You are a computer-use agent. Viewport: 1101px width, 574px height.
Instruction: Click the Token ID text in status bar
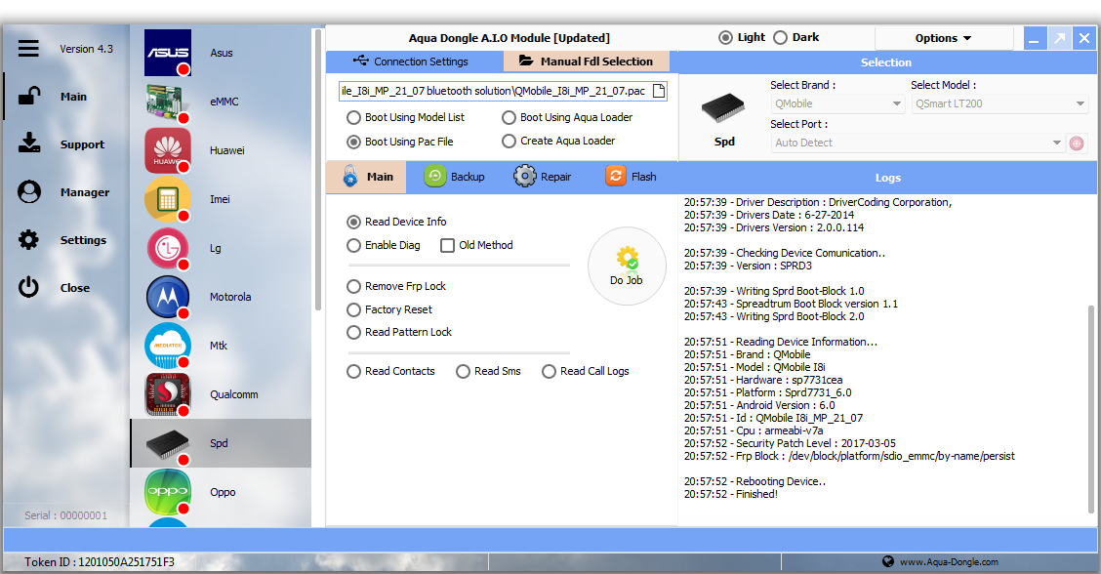pyautogui.click(x=99, y=562)
